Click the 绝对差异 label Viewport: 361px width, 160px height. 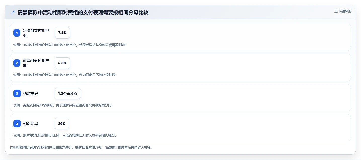point(30,93)
